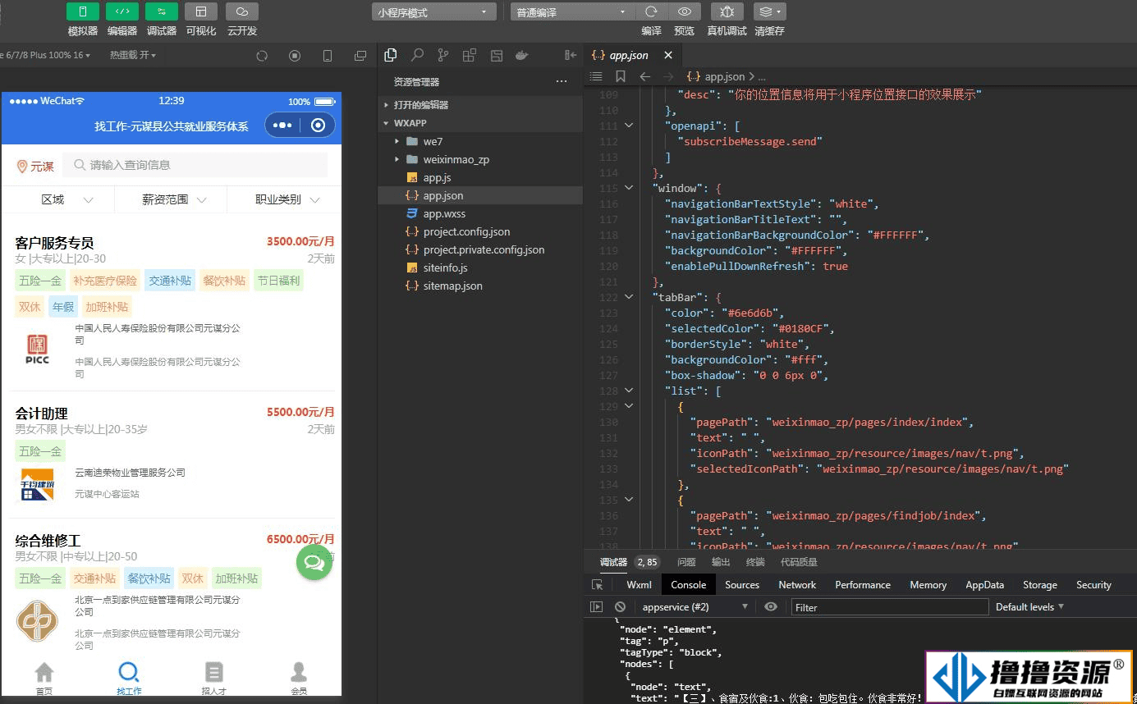Image resolution: width=1137 pixels, height=704 pixels.
Task: Open the Docker whale icon
Action: 521,55
